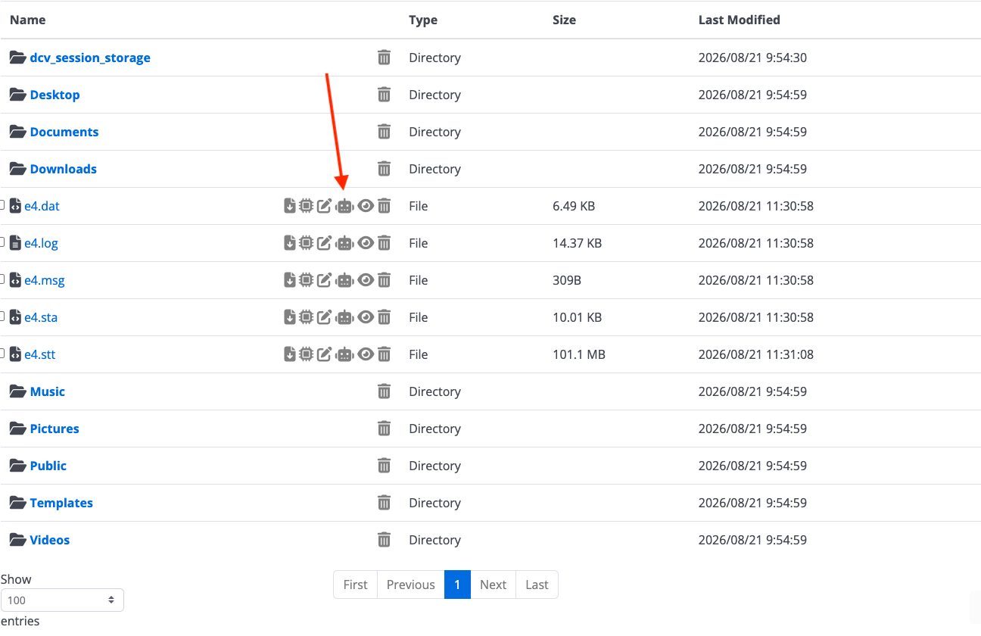The height and width of the screenshot is (636, 981).
Task: Delete the e4.stt file
Action: (x=385, y=354)
